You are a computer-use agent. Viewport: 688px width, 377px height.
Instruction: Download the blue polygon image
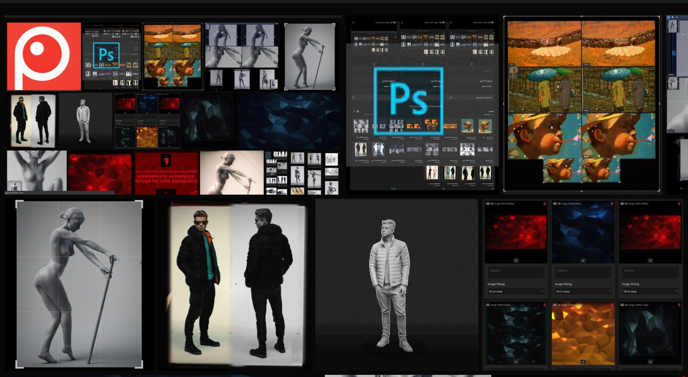pos(583,260)
